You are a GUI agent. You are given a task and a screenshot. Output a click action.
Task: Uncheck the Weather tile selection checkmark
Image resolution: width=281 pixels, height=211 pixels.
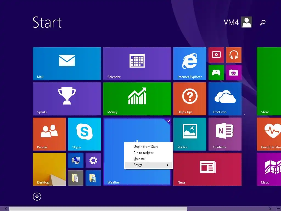(168, 121)
